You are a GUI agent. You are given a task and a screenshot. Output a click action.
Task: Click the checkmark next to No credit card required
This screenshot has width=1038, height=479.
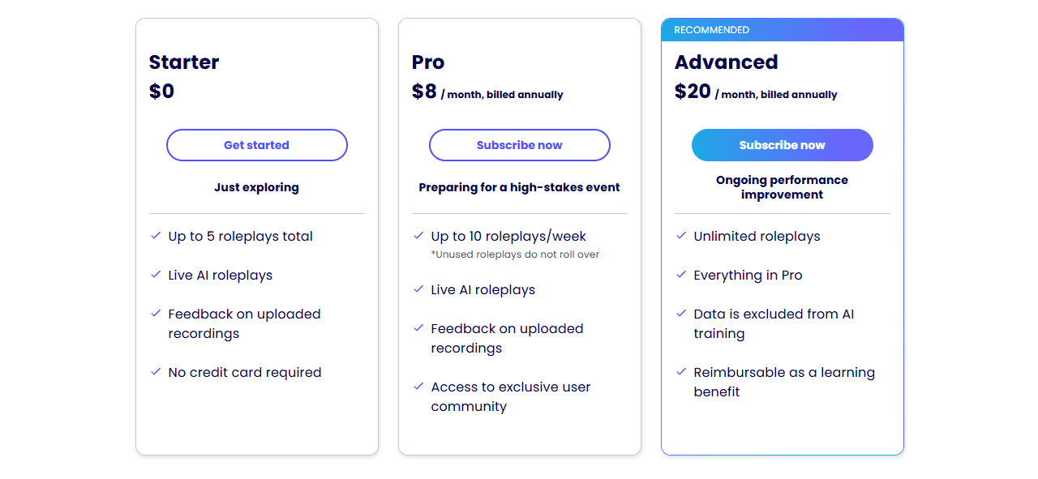click(156, 372)
